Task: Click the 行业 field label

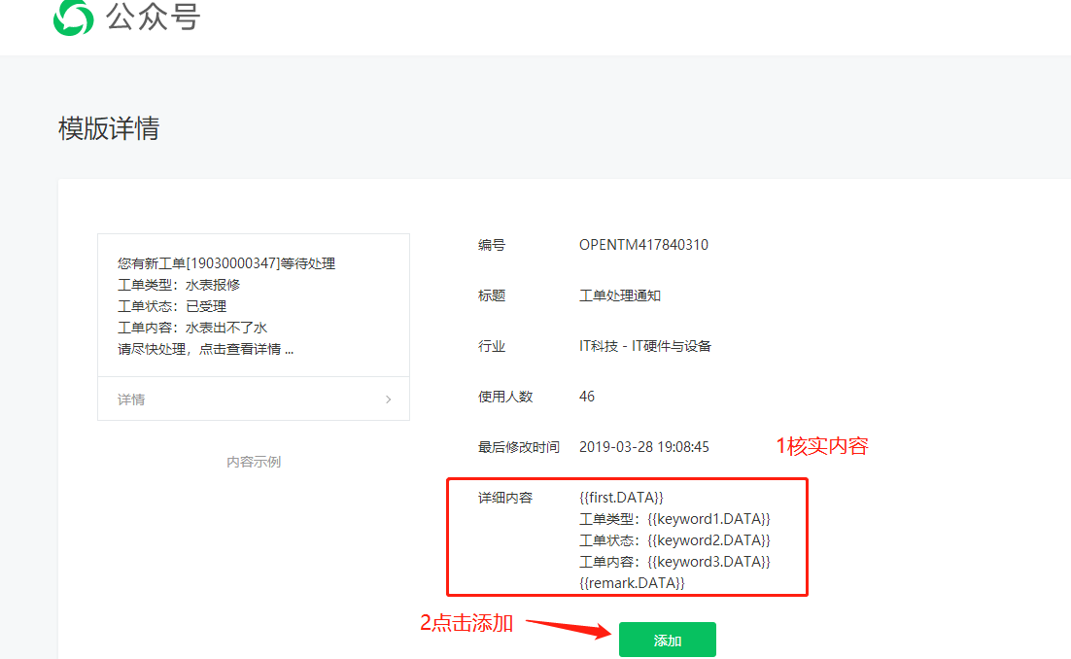Action: pyautogui.click(x=491, y=346)
